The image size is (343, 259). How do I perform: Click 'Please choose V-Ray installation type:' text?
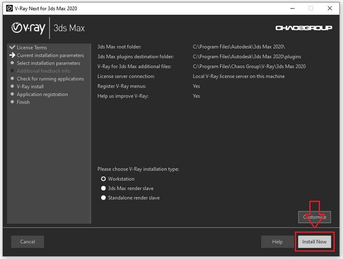pos(138,169)
